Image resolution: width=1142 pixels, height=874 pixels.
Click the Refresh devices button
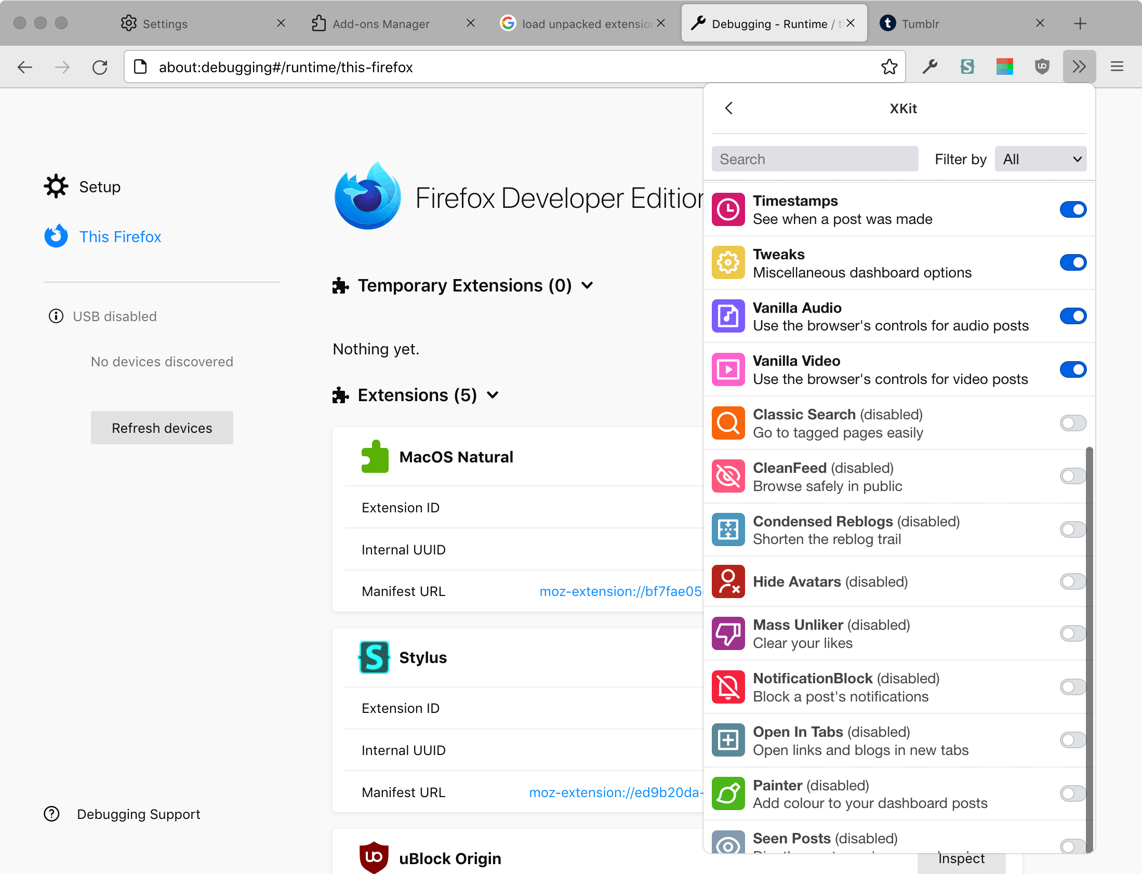pyautogui.click(x=162, y=428)
